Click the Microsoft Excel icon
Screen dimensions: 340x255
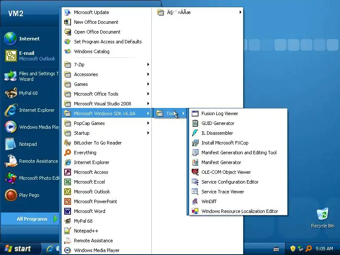[68, 182]
